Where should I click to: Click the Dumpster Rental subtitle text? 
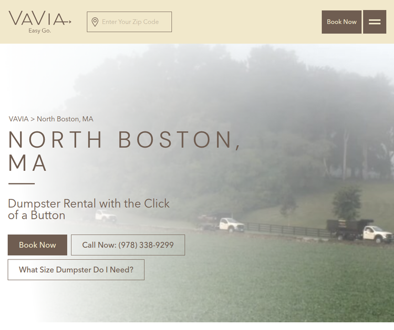point(89,209)
